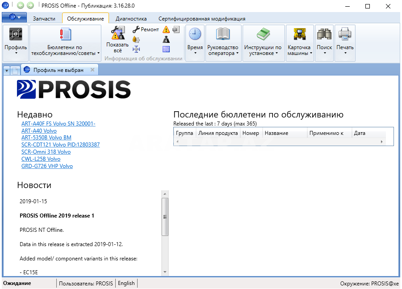
Task: Open new blank tab page icon
Action: click(15, 70)
